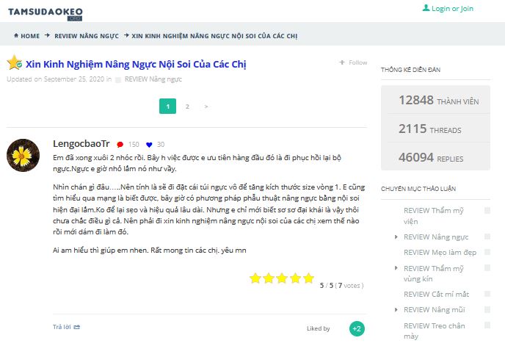
Task: Toggle the square beside REVIEW Thẩm mỹ viện
Action: tap(487, 210)
